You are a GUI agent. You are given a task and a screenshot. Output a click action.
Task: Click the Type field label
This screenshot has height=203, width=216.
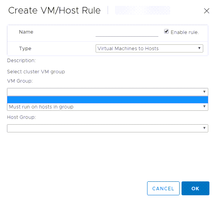25,49
